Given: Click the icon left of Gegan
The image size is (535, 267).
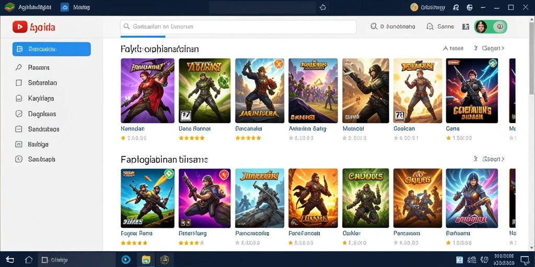Looking at the screenshot, I should click(475, 48).
